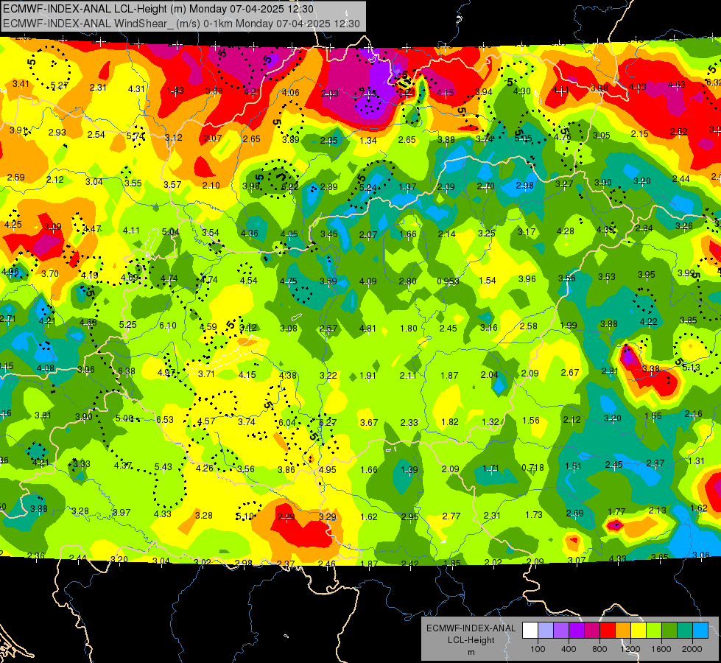
Task: Click the legend tick label 1600
Action: coord(661,649)
